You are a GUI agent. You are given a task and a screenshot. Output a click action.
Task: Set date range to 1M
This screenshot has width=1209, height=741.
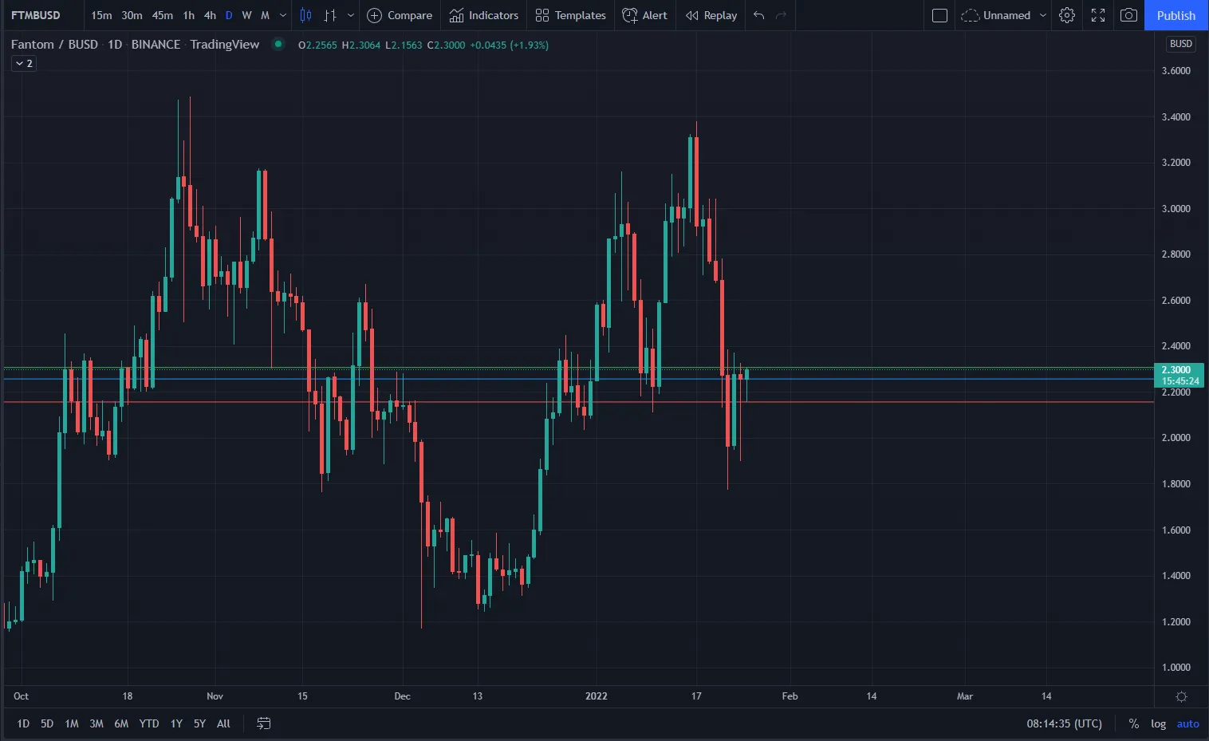click(x=72, y=723)
